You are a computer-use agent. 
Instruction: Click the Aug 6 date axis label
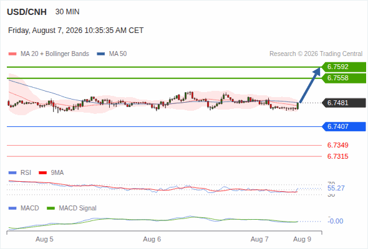pos(152,239)
